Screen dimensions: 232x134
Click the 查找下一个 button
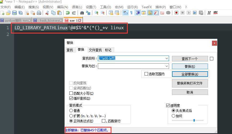coord(190,58)
